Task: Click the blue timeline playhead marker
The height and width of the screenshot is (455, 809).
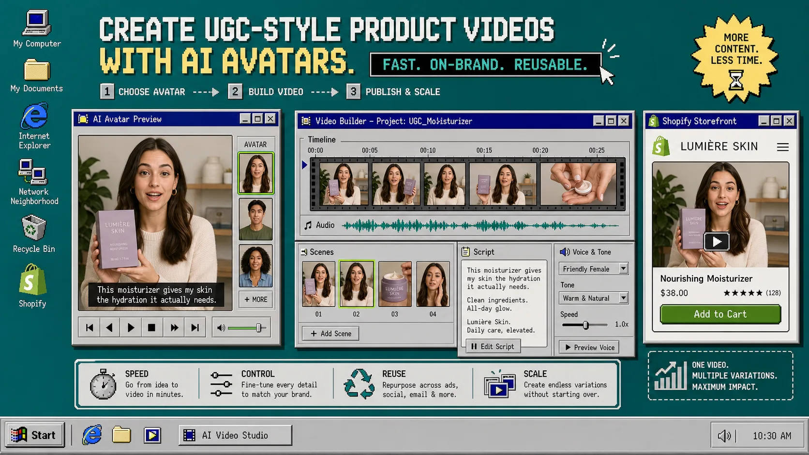Action: [304, 165]
